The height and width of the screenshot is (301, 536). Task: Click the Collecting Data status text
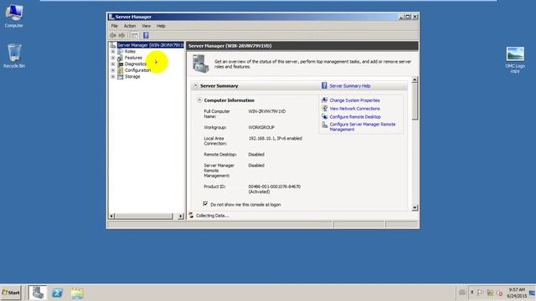[x=212, y=216]
